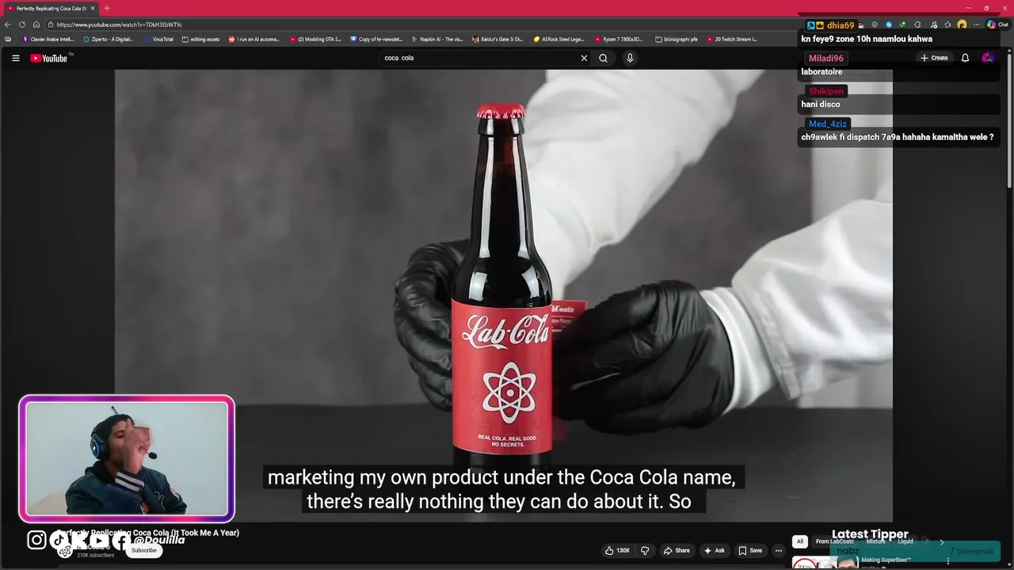Open the 'editing assets' bookmark folder
The height and width of the screenshot is (570, 1014).
point(200,39)
